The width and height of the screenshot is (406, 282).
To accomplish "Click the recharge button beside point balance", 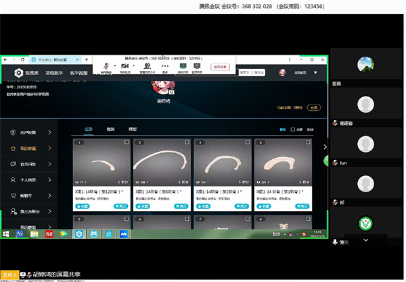I will tap(314, 108).
